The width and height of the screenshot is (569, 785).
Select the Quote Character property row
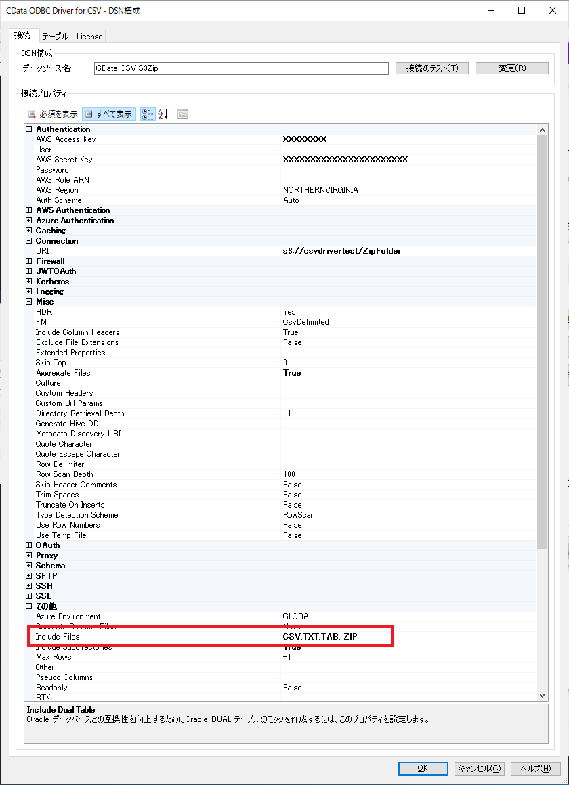click(x=280, y=444)
